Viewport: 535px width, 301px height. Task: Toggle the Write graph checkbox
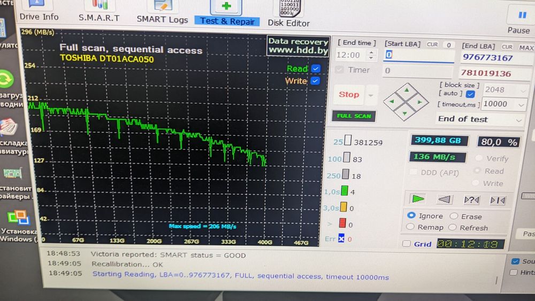point(315,81)
